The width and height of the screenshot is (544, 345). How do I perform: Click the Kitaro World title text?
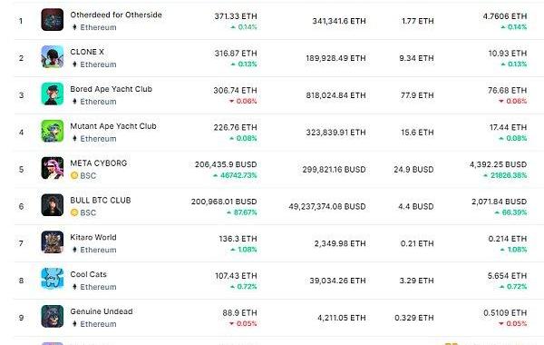pyautogui.click(x=93, y=237)
